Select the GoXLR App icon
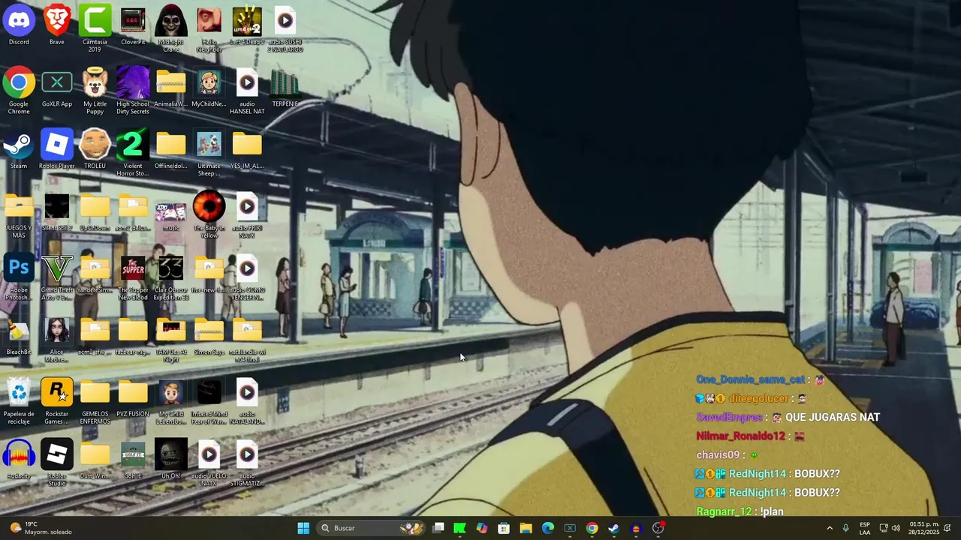Screen dimensions: 961x540 [57, 88]
